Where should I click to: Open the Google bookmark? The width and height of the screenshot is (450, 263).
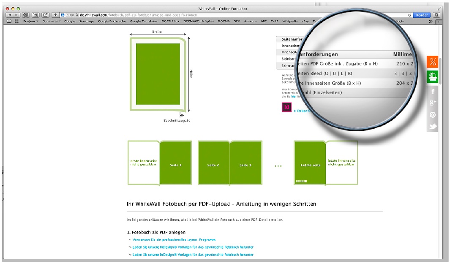[x=69, y=21]
